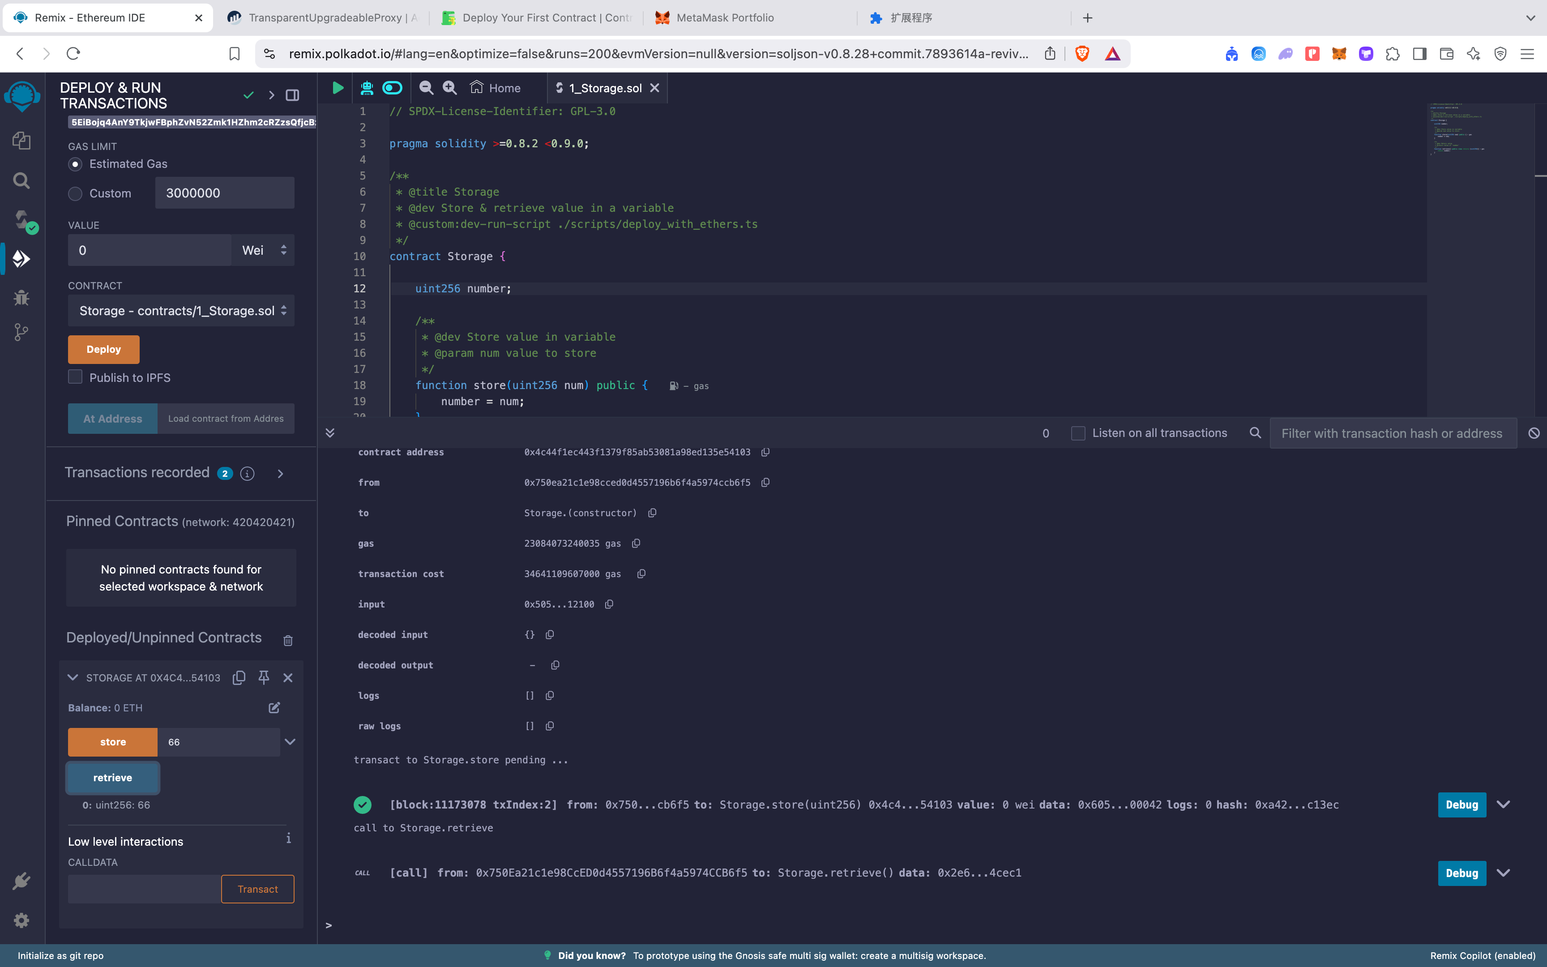Open the Search in files sidebar icon
This screenshot has height=967, width=1547.
click(22, 180)
